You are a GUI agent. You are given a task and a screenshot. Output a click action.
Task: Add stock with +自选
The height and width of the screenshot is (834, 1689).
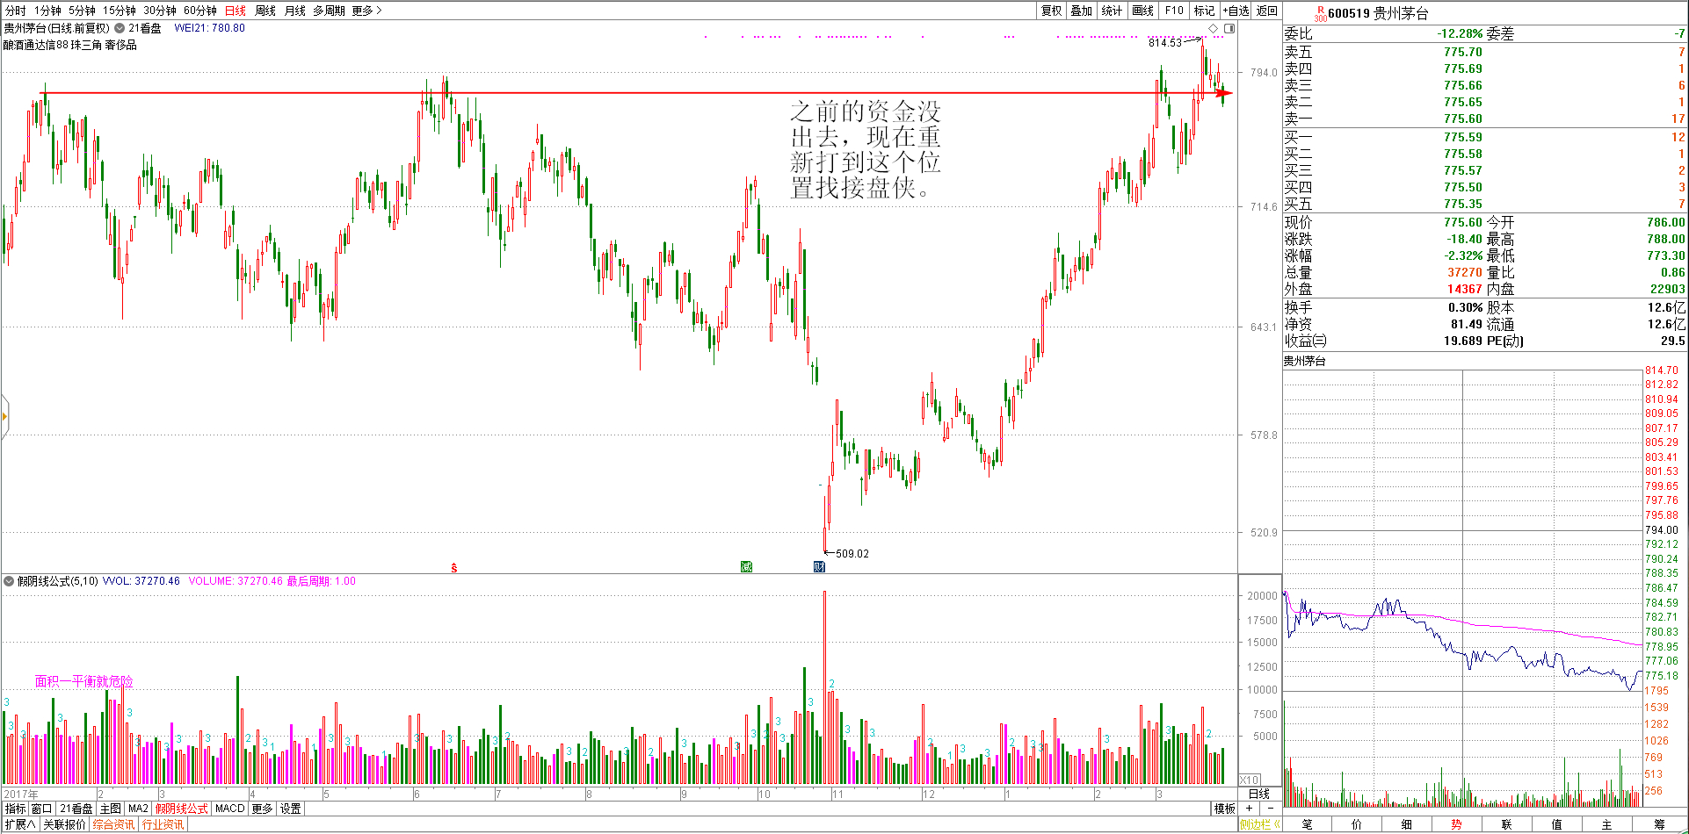1236,11
